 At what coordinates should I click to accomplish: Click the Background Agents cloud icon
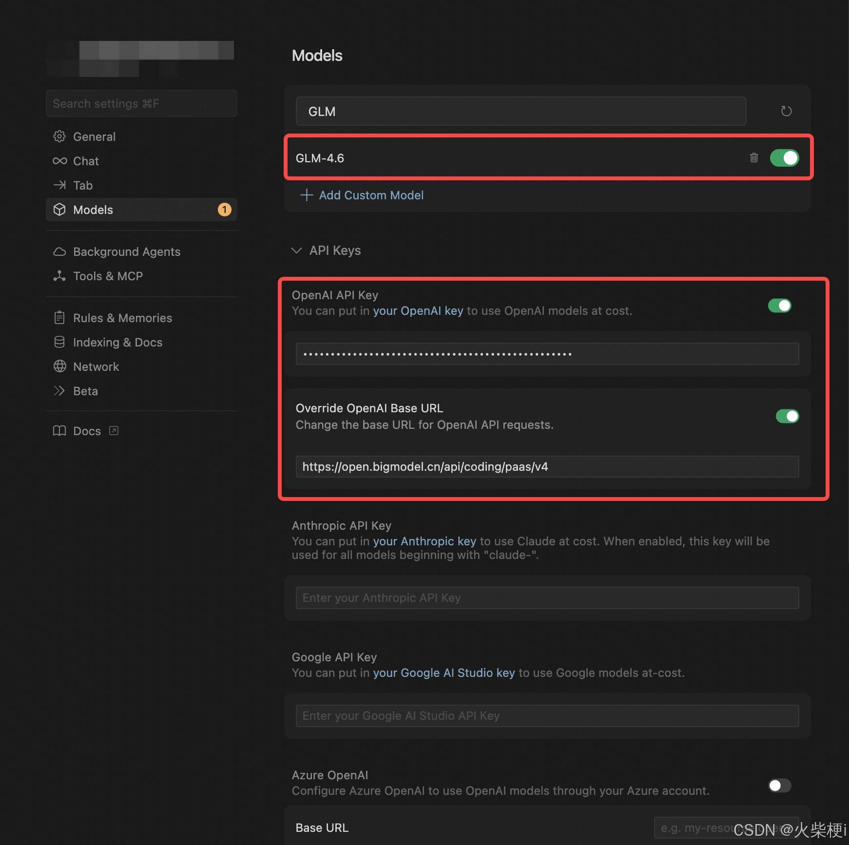pyautogui.click(x=59, y=251)
